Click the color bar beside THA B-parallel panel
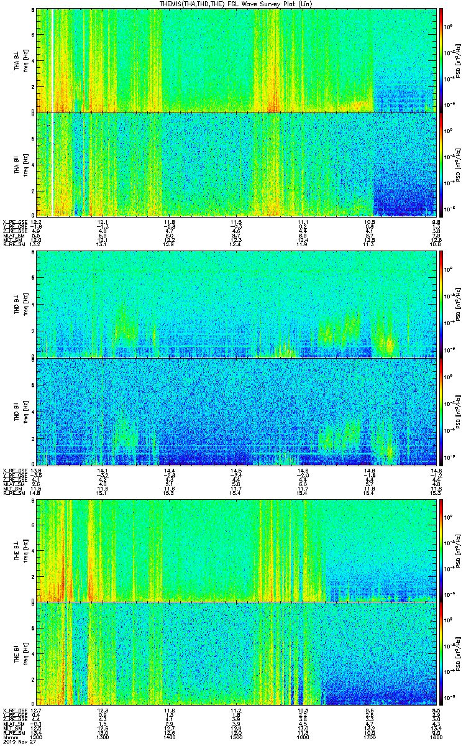The height and width of the screenshot is (746, 466). (x=442, y=164)
